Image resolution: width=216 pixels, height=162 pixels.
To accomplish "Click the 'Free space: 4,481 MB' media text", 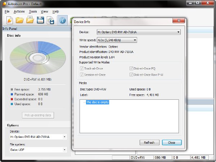I will point(144,95).
